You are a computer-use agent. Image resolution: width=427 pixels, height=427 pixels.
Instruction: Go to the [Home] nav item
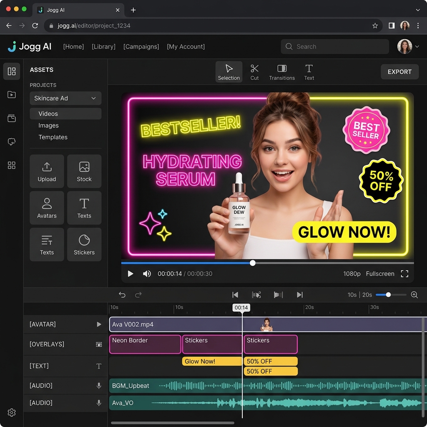pos(73,47)
